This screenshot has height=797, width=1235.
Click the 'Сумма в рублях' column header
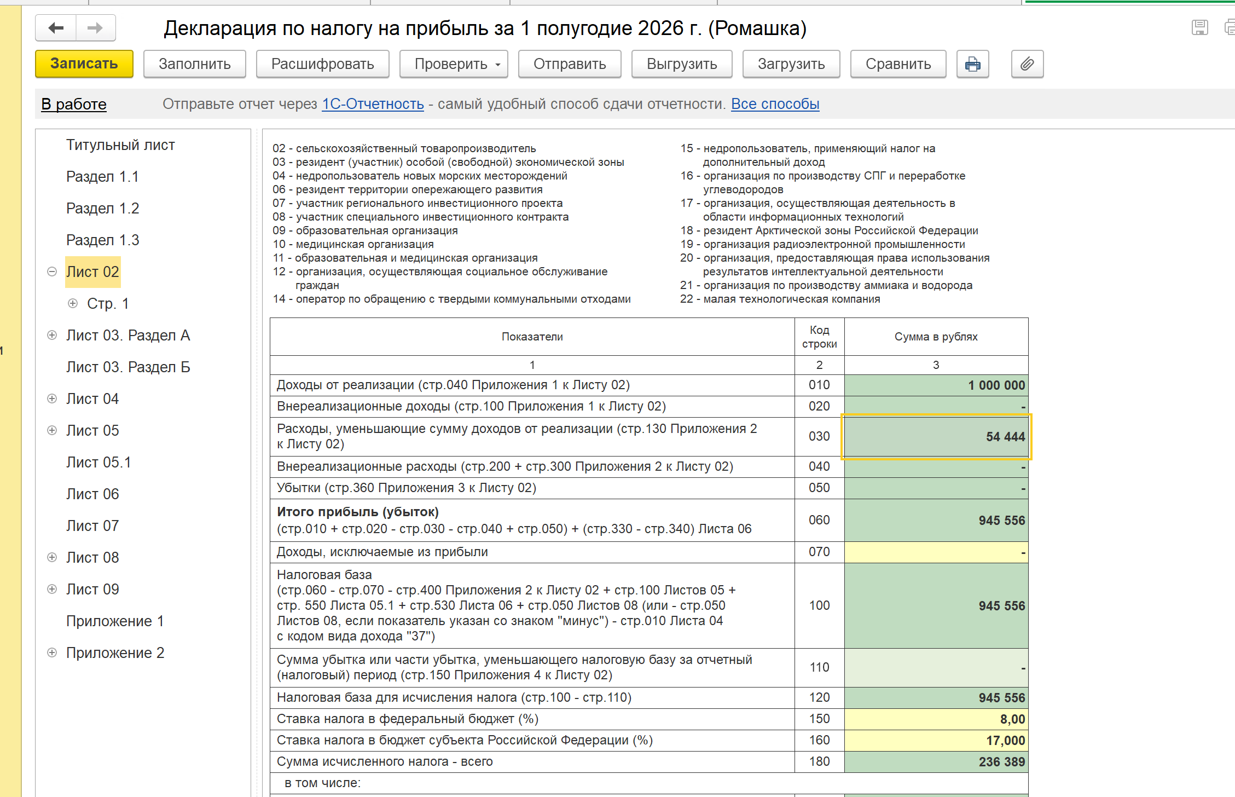(x=936, y=337)
